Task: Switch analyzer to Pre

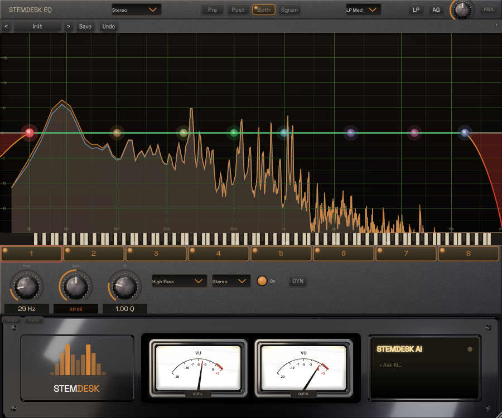Action: (x=213, y=10)
